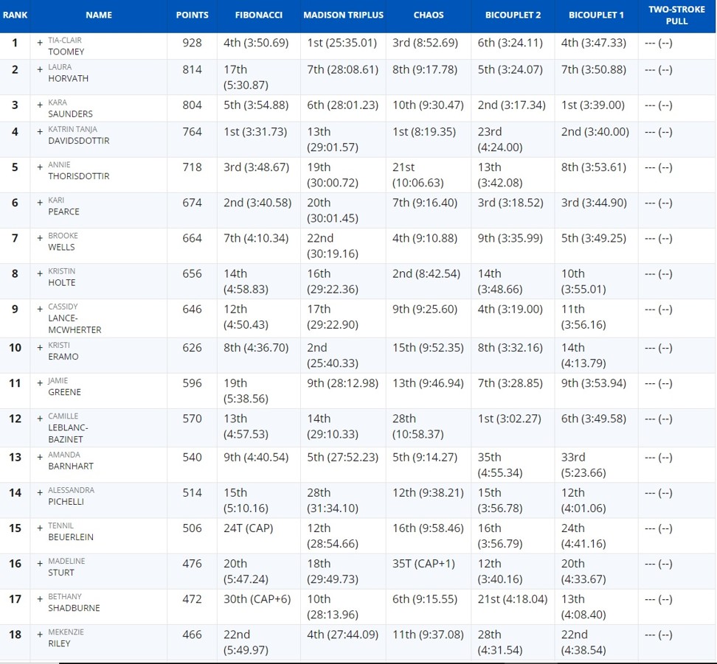Click Holte's Chaos result 2nd (8:42.54)
717x664 pixels.
click(x=426, y=273)
